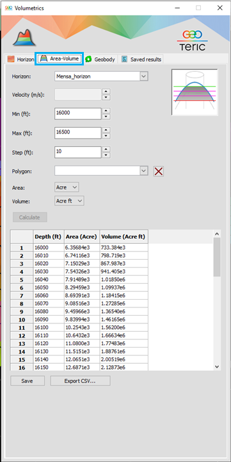Click the Save button

tap(28, 381)
